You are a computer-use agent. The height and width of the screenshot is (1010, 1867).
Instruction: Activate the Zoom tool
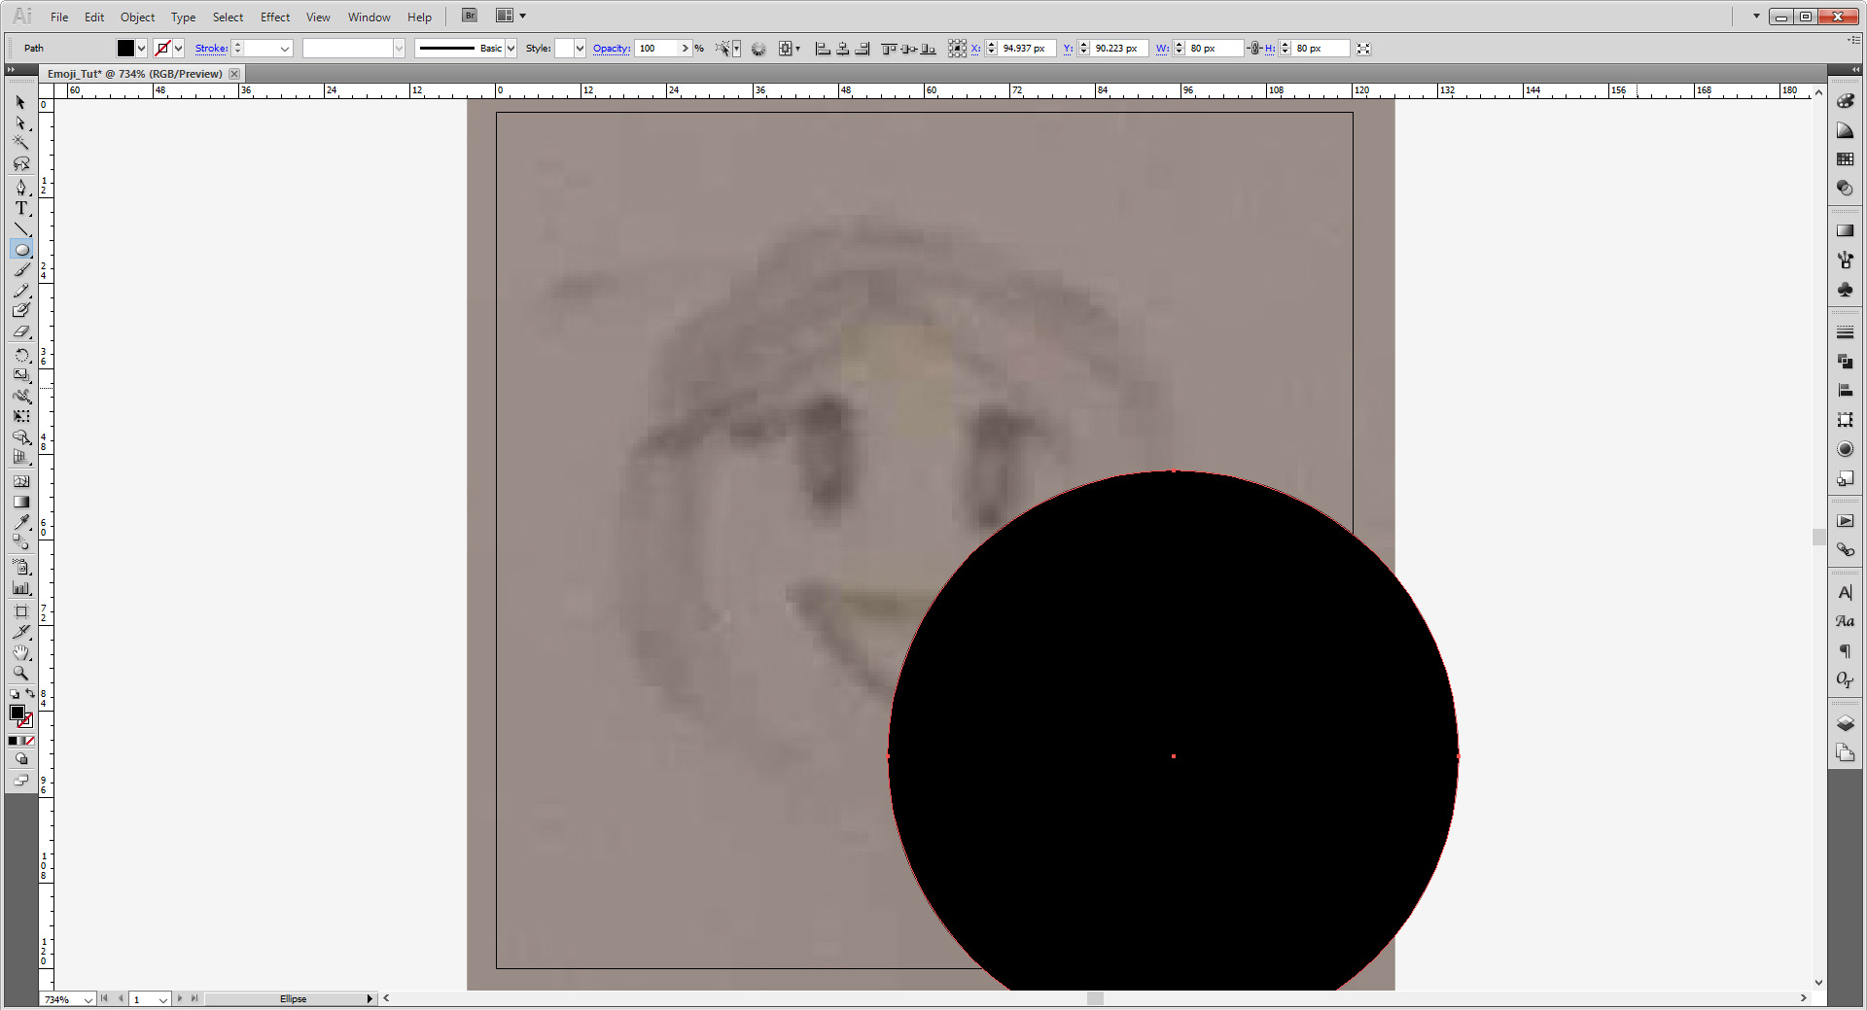coord(21,673)
